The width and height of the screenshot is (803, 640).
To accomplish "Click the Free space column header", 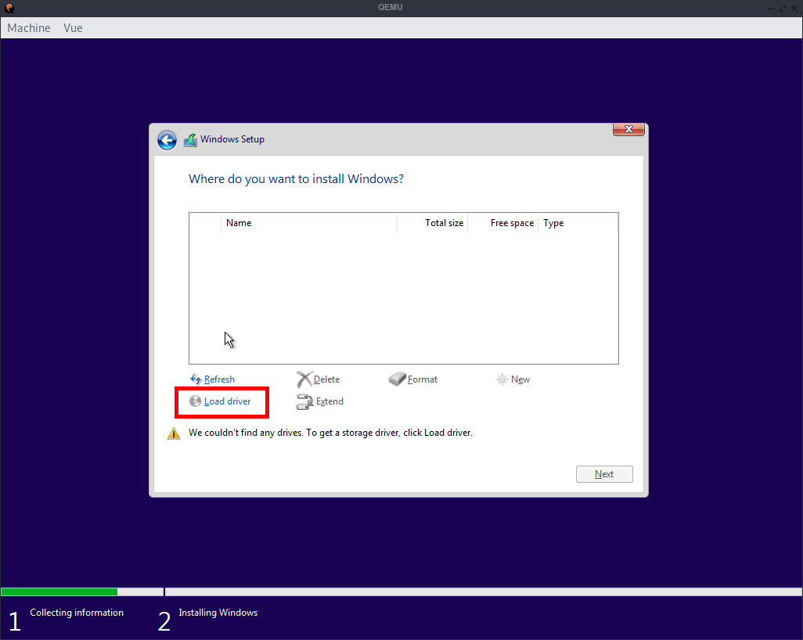I will [511, 223].
